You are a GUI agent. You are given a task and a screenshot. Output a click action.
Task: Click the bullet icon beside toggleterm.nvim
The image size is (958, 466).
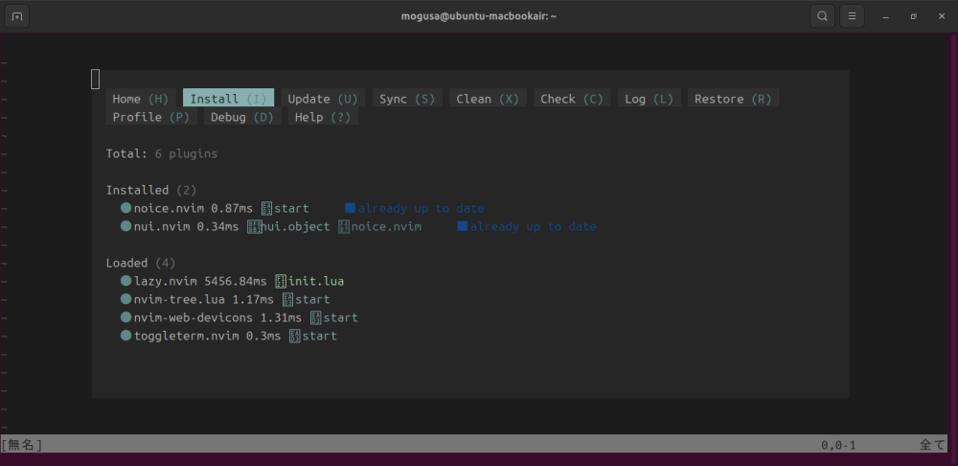125,336
